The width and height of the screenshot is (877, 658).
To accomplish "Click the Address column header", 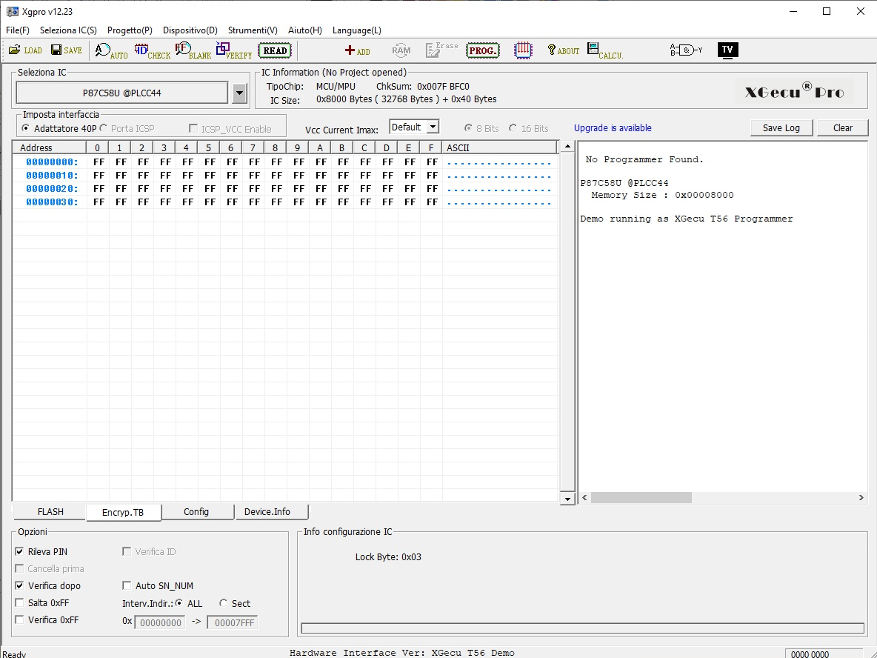I will [49, 147].
